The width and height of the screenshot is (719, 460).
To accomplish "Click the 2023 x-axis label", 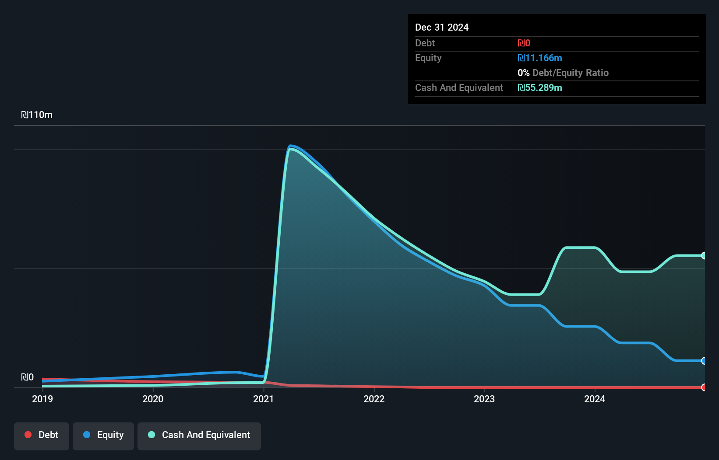I will tap(484, 399).
